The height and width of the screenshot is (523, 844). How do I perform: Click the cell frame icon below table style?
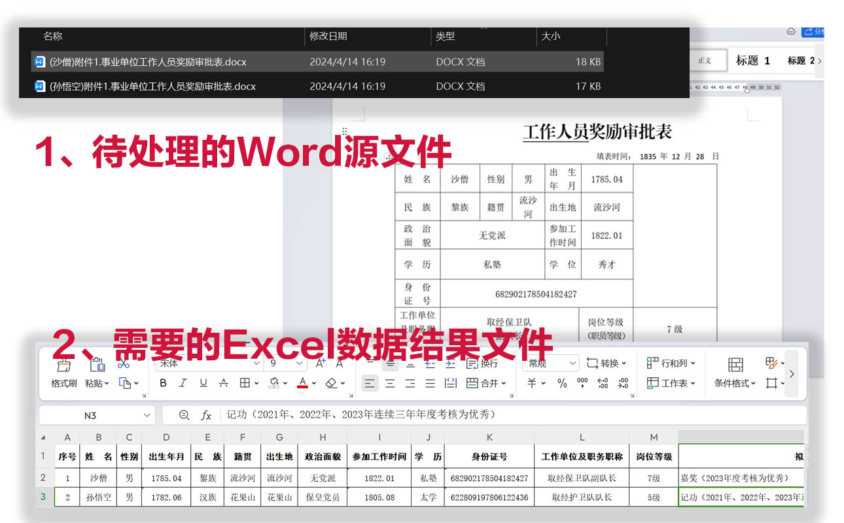click(x=771, y=383)
